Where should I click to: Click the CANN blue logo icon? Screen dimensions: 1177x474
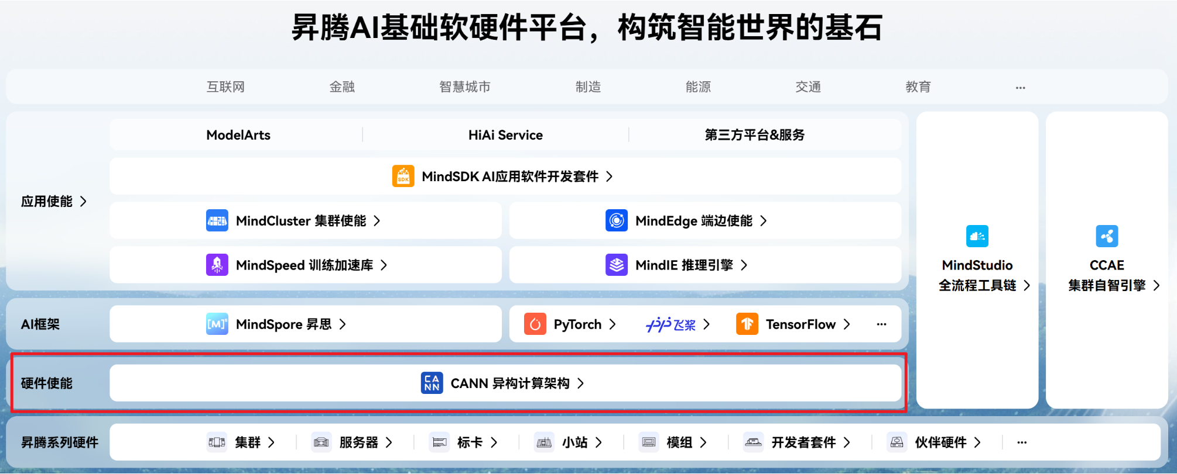tap(432, 383)
